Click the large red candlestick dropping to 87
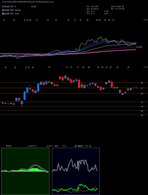This screenshot has width=148, height=195. tap(79, 84)
